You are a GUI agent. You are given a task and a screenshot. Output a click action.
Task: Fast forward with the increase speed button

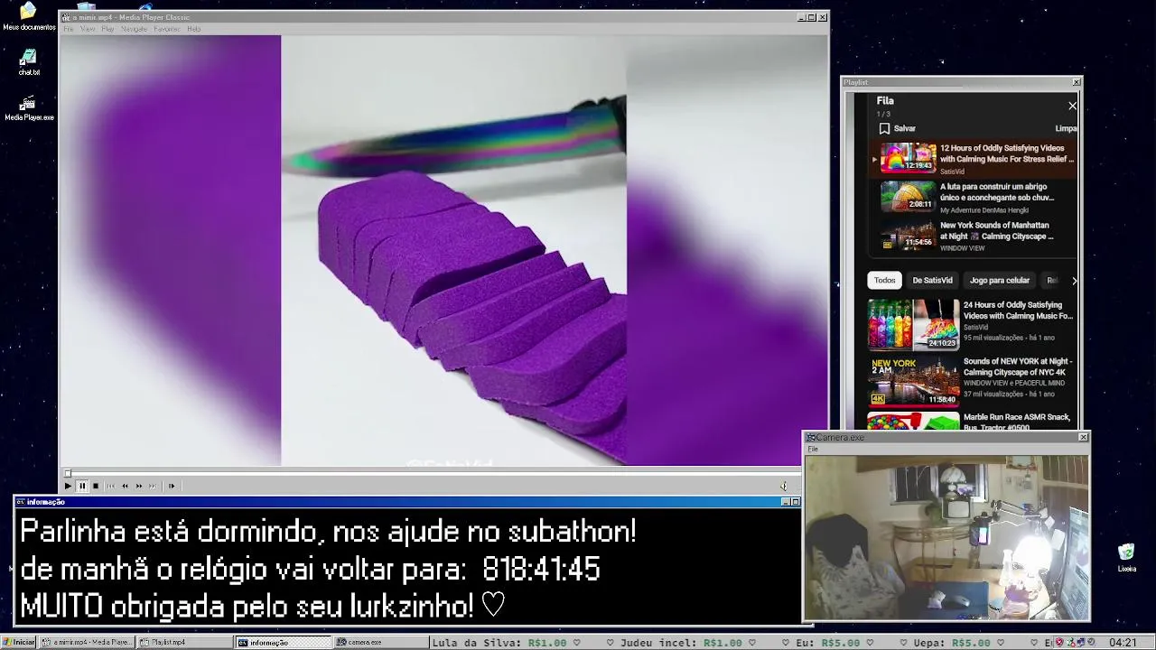point(139,486)
